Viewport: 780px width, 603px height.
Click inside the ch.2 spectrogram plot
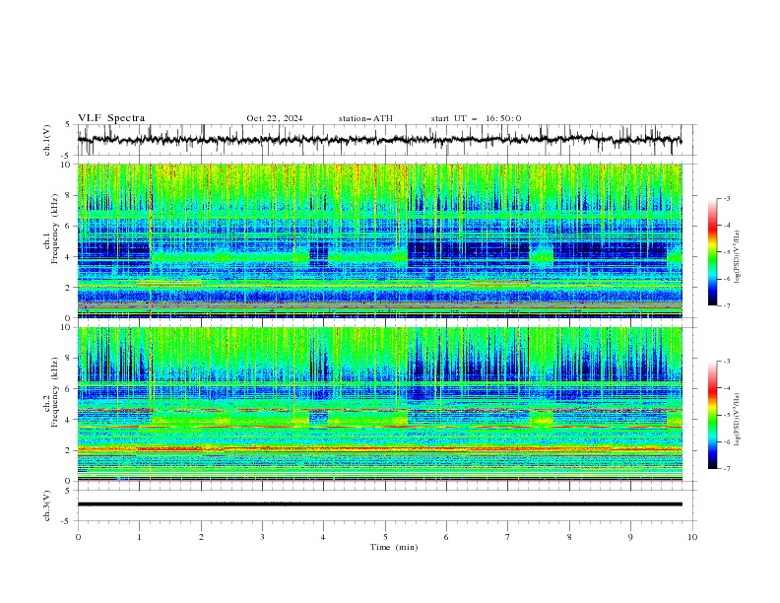click(380, 404)
